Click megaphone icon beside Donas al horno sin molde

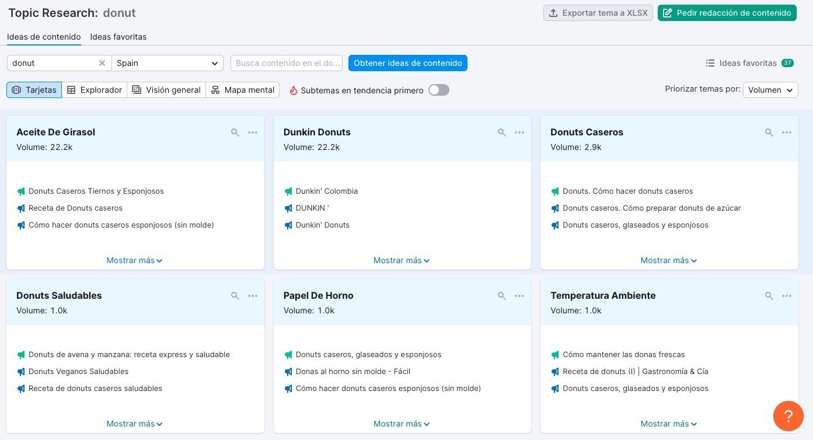coord(288,372)
